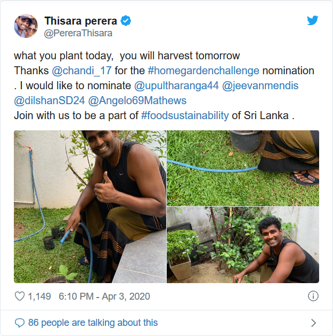Follow the #homegardenchallenge hashtag link

(204, 71)
